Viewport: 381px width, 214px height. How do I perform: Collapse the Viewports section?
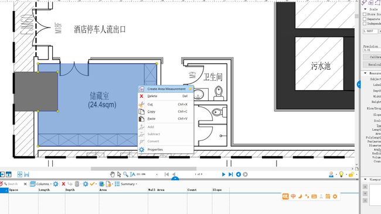365,180
